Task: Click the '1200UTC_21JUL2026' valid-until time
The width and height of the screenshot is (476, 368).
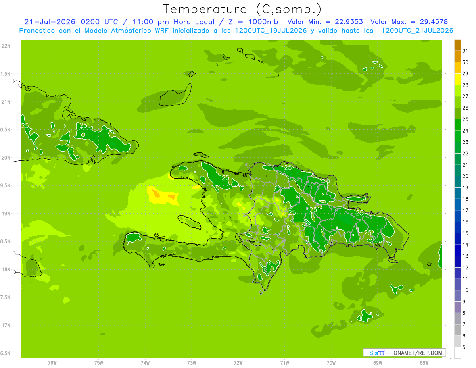Action: (x=417, y=31)
